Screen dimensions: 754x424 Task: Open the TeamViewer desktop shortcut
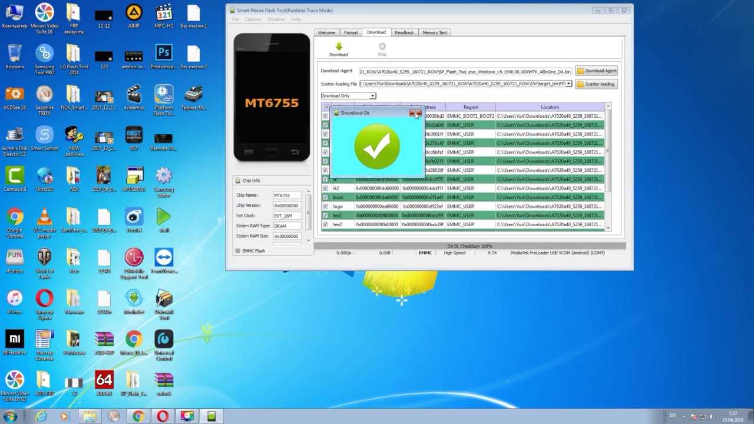(164, 261)
